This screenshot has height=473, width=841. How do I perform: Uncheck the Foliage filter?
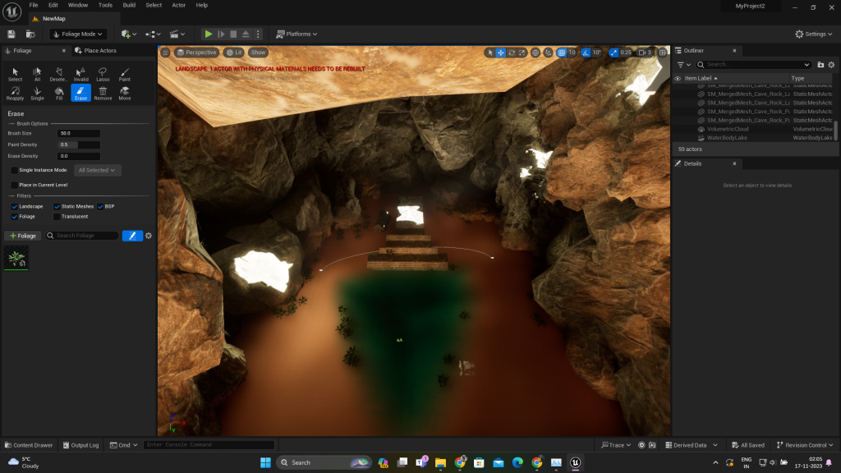(x=15, y=217)
